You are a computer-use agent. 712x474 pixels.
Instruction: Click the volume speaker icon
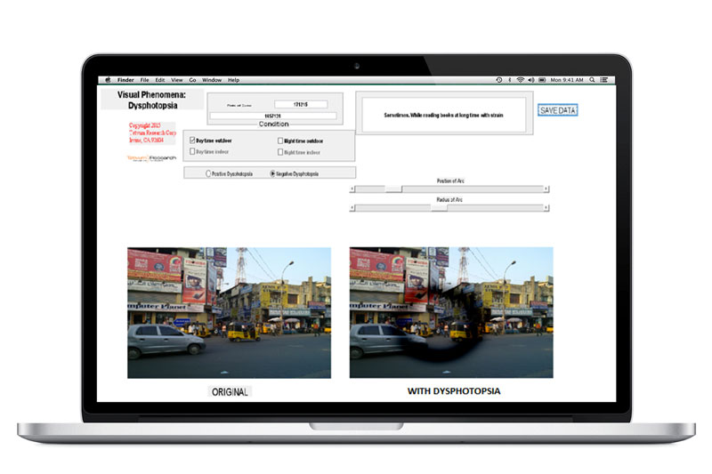[531, 80]
